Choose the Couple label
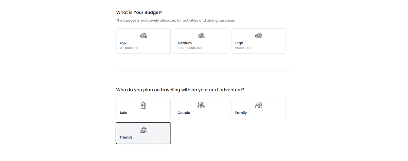Image resolution: width=408 pixels, height=161 pixels. coord(184,113)
